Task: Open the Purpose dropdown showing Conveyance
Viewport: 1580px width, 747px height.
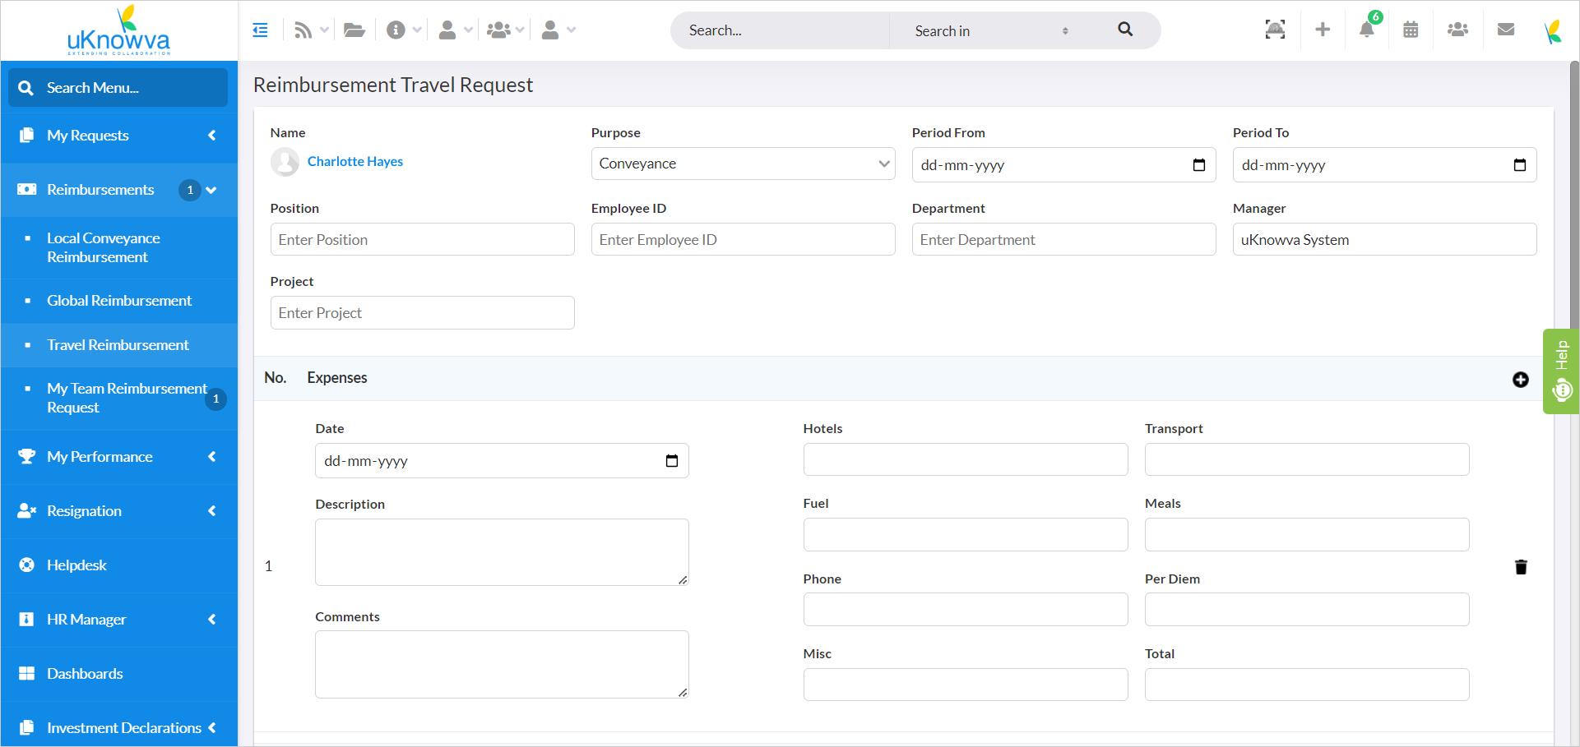Action: click(743, 164)
